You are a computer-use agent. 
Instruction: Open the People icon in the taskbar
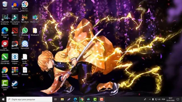pyautogui.click(x=145, y=99)
